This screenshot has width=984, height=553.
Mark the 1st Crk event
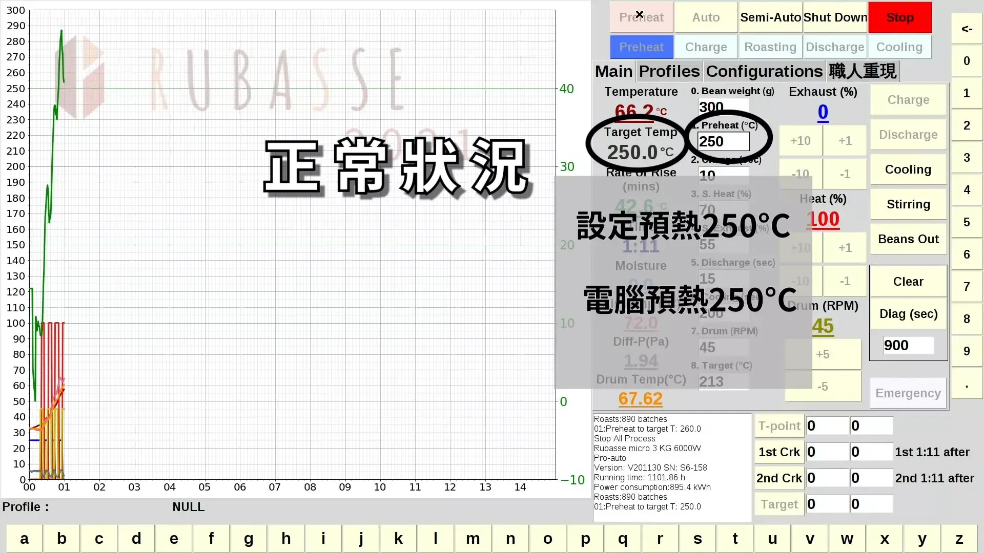[x=778, y=452]
